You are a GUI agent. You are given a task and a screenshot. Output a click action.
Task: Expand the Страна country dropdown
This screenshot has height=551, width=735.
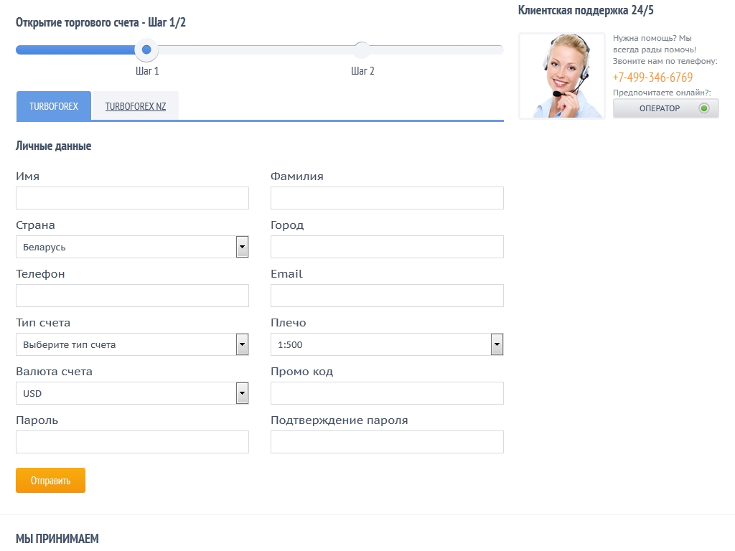click(x=132, y=247)
